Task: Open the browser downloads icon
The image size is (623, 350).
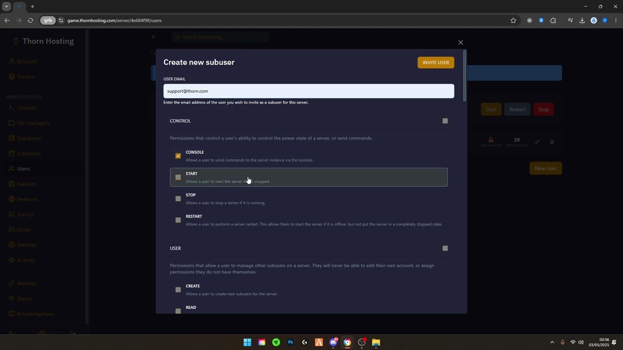Action: 582,20
